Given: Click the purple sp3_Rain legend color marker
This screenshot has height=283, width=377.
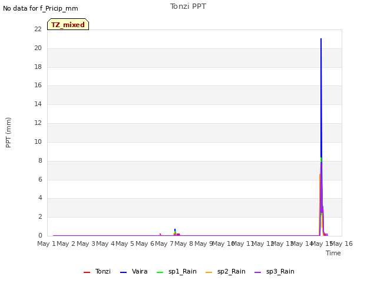Looking at the screenshot, I should point(258,272).
